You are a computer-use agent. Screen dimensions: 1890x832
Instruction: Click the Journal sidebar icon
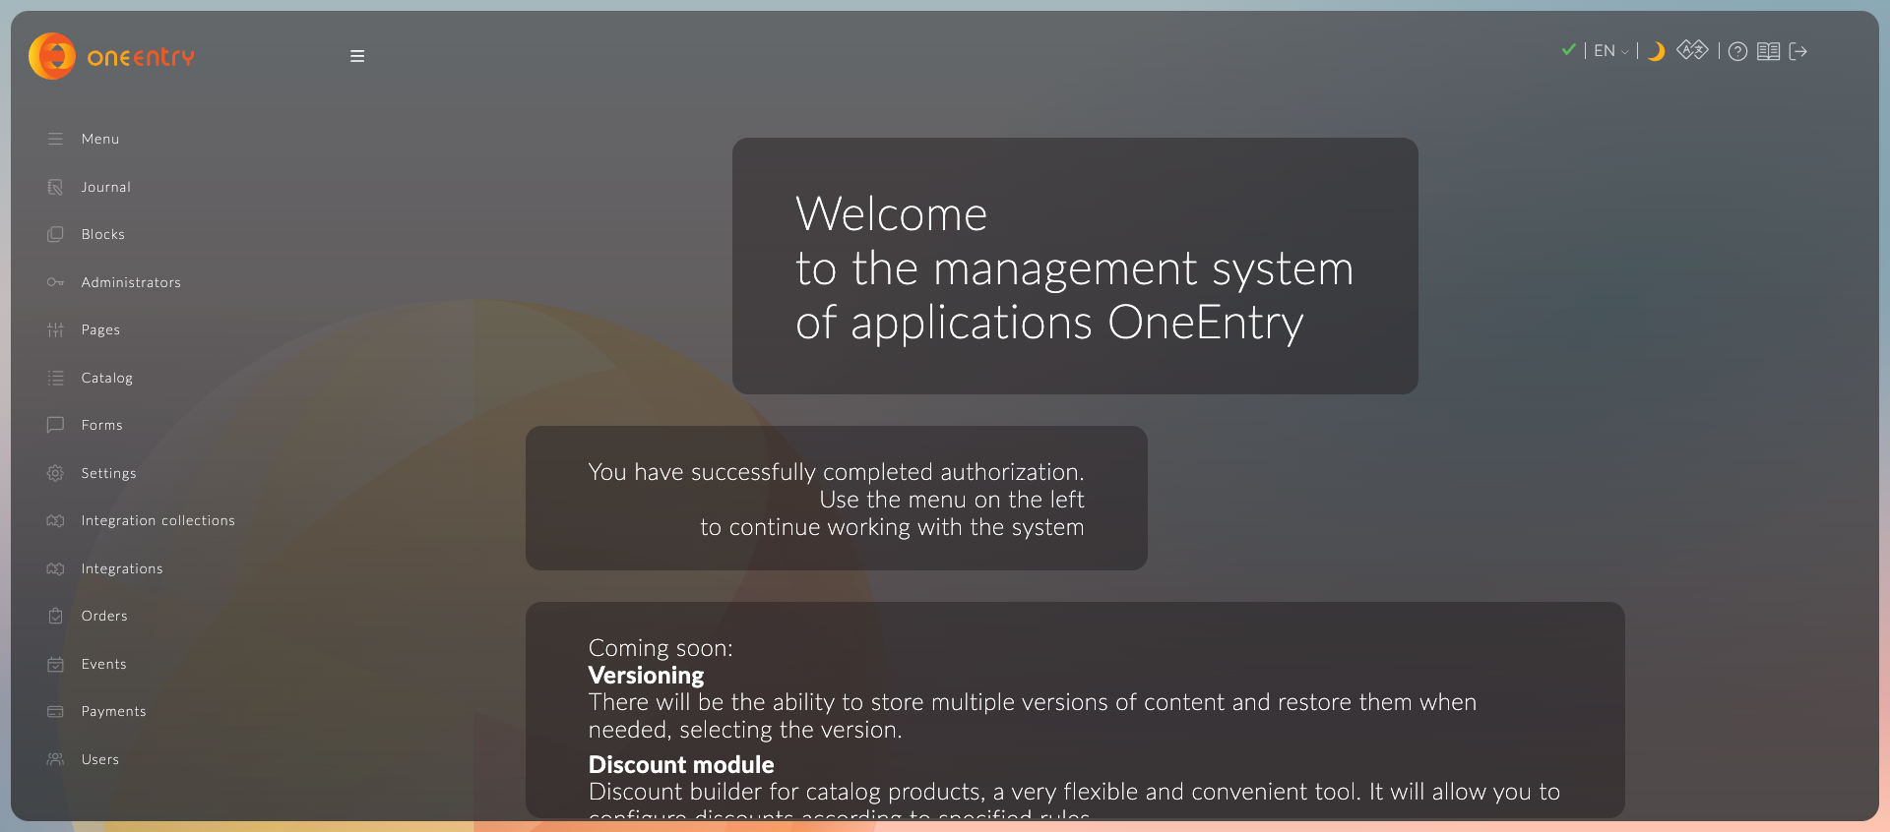55,187
